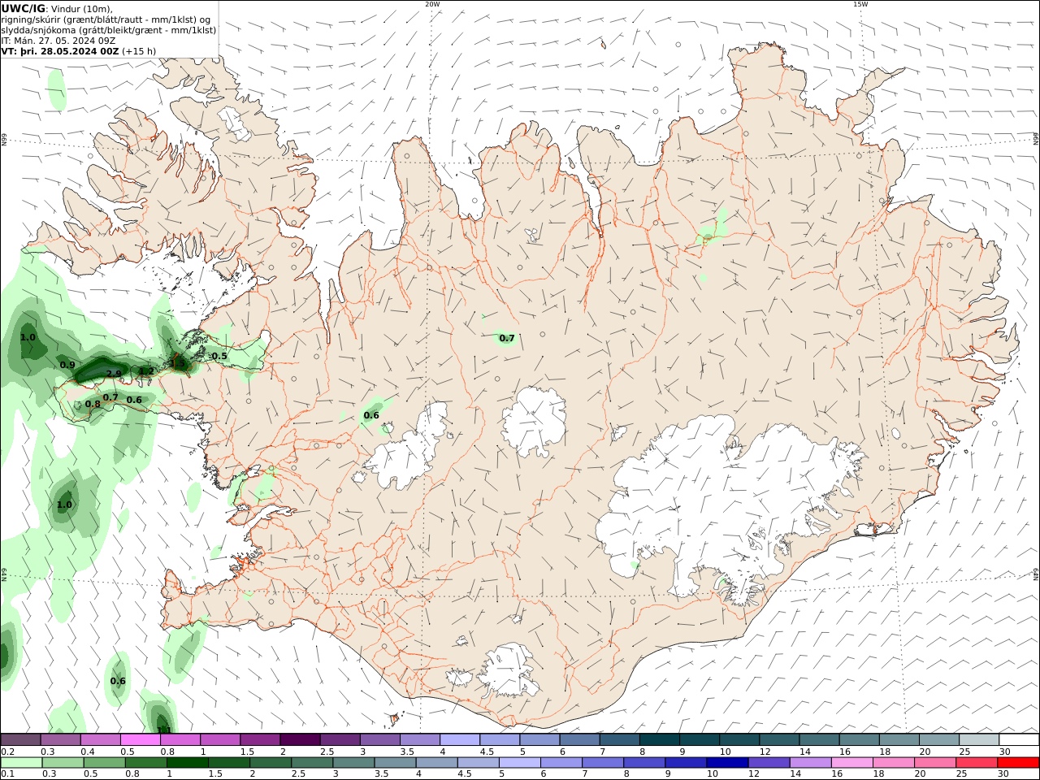Select the grey-purple 0.2 swatch in upper legend
The height and width of the screenshot is (780, 1040).
[x=21, y=739]
